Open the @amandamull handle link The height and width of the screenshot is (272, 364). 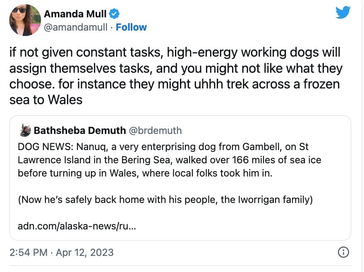77,27
